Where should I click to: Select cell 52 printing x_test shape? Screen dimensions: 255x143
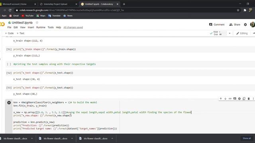tap(130, 73)
